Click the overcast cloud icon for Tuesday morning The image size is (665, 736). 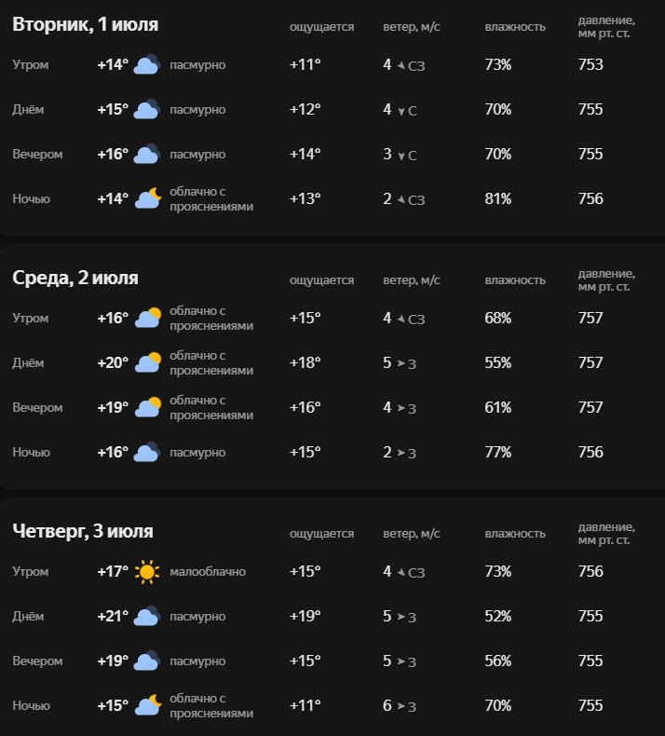pyautogui.click(x=147, y=65)
